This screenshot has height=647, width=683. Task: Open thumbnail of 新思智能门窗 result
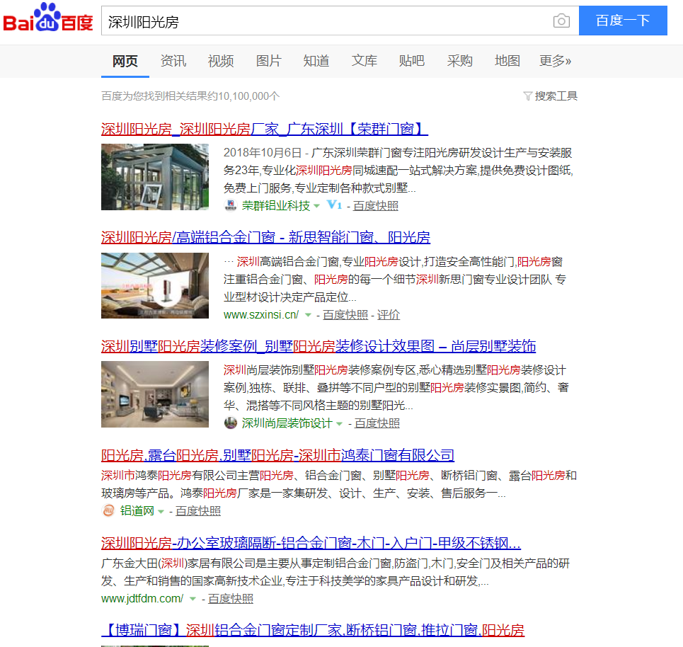[155, 285]
